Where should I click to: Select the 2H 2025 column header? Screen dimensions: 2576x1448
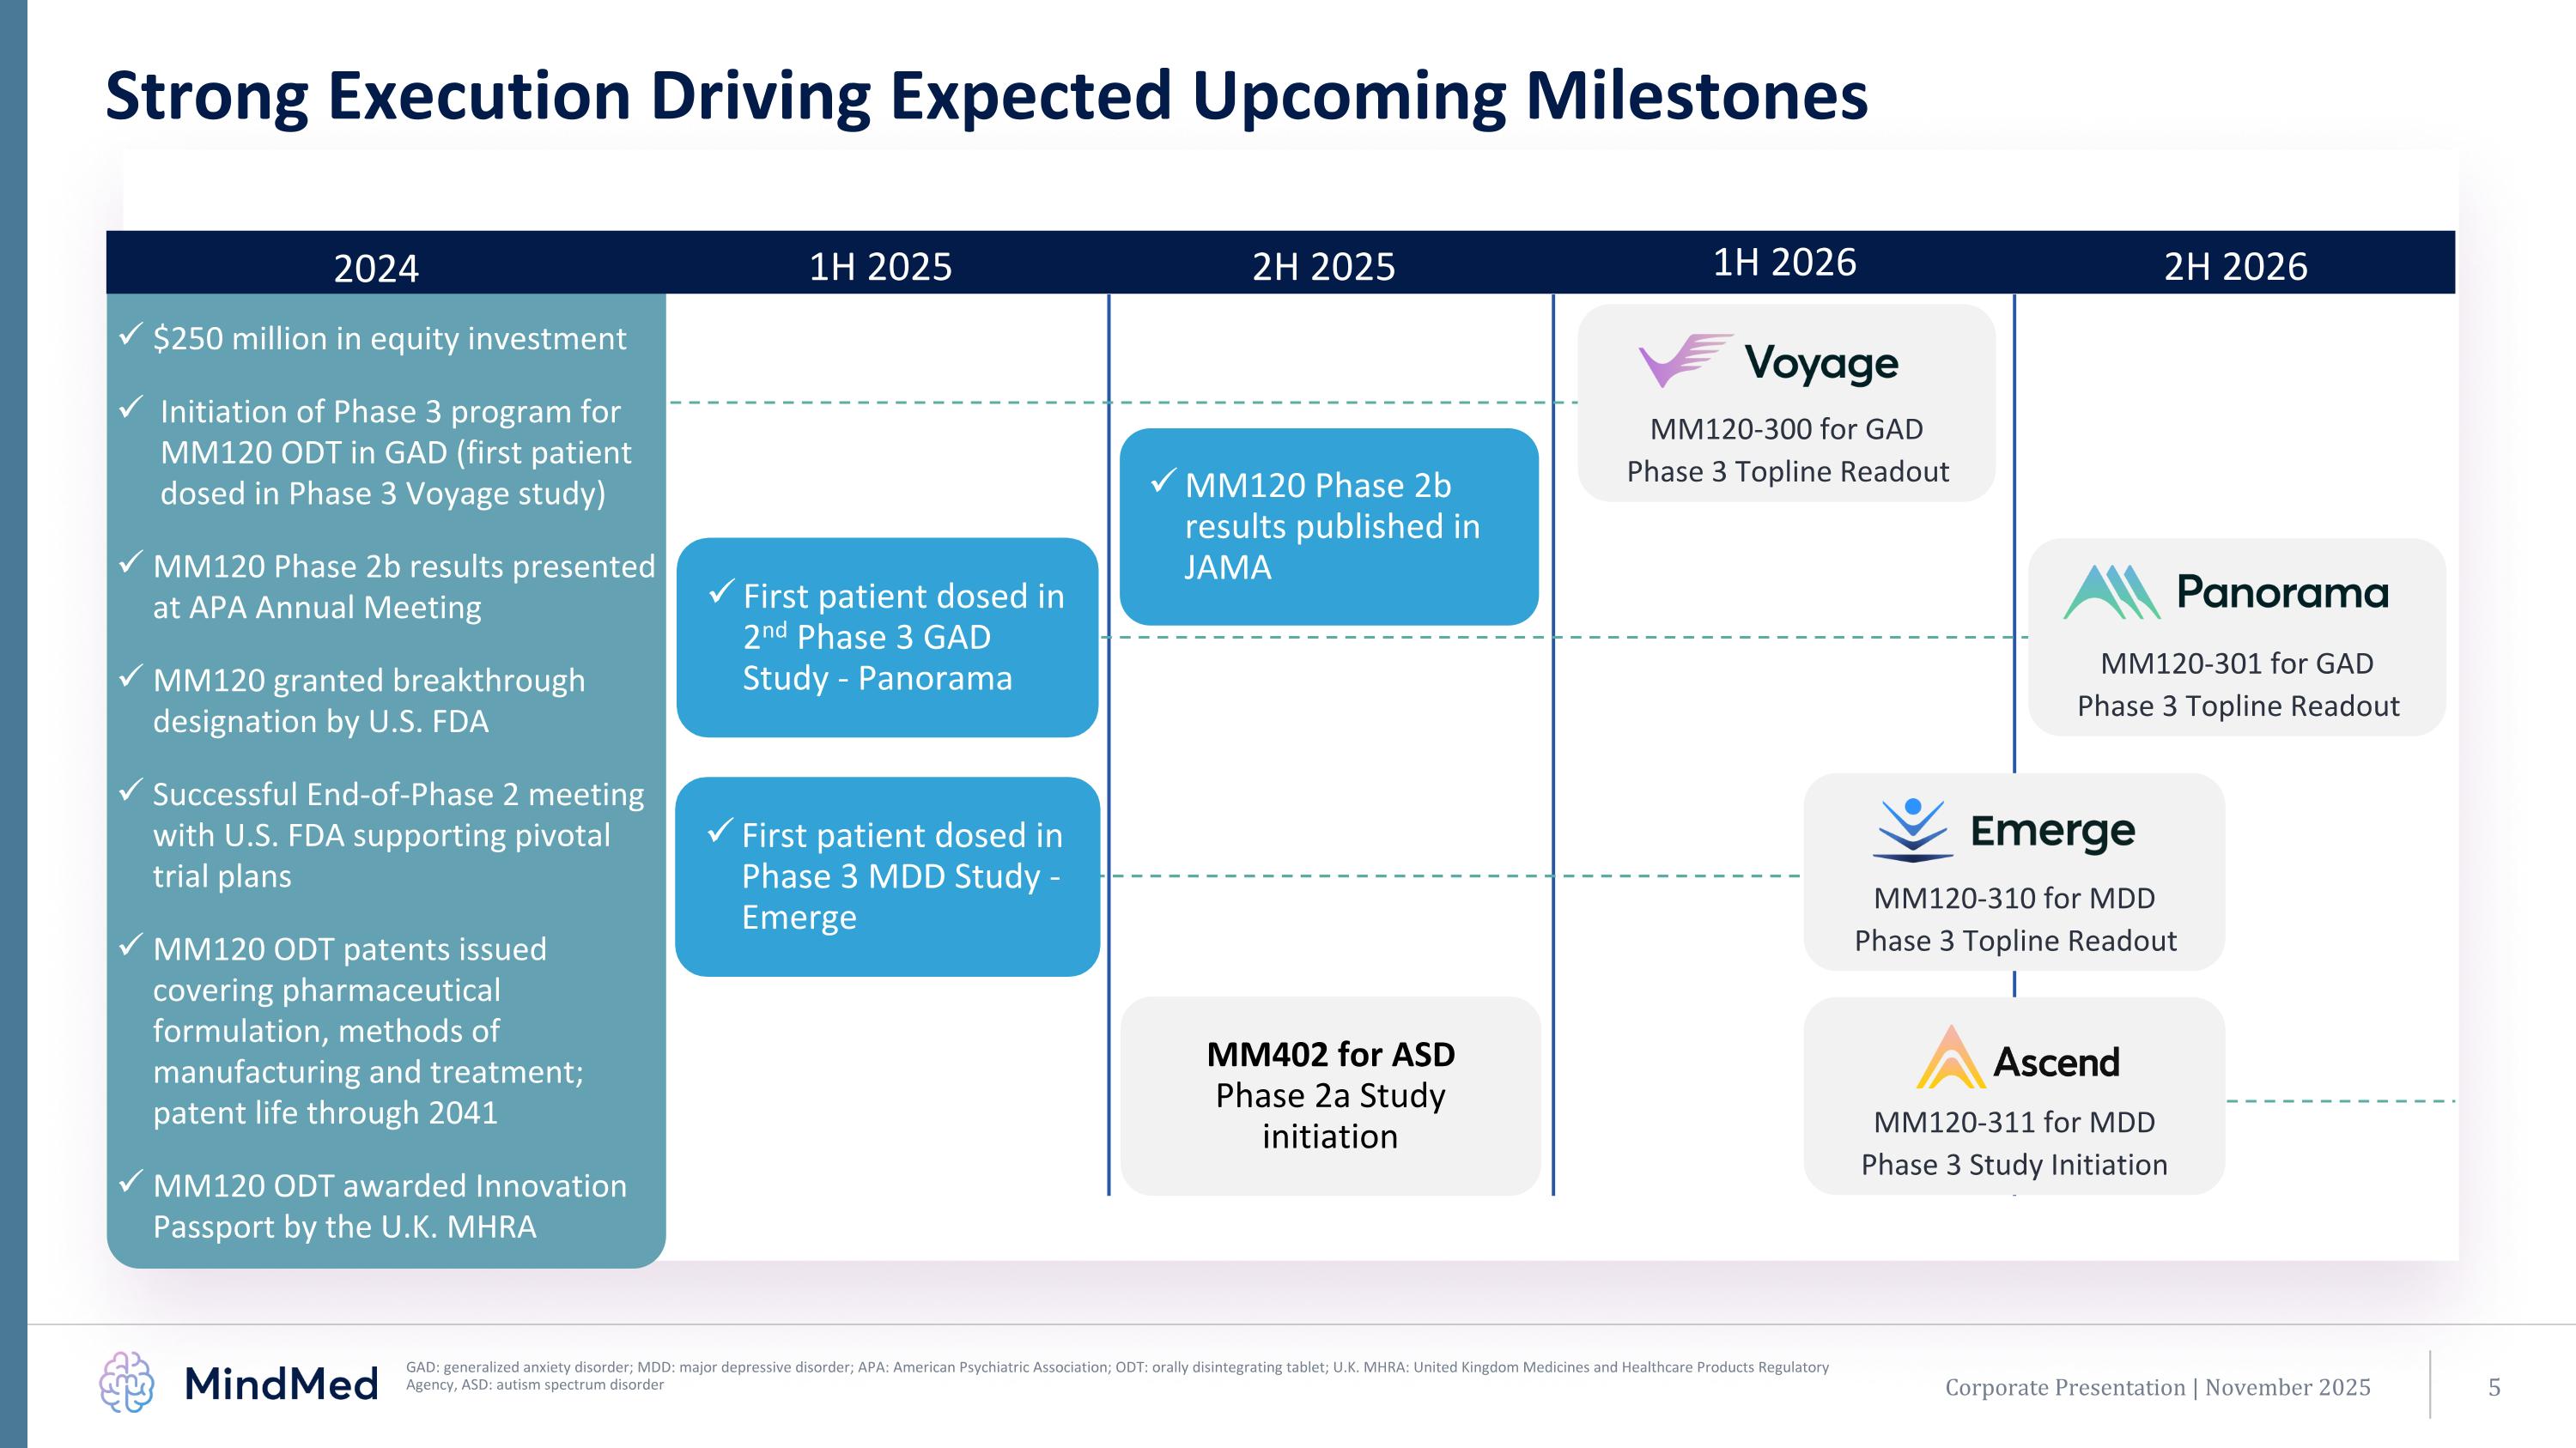pyautogui.click(x=1323, y=267)
